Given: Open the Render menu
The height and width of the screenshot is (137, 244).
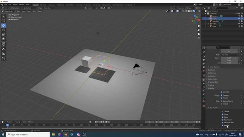Looking at the screenshot, I should point(15,5).
